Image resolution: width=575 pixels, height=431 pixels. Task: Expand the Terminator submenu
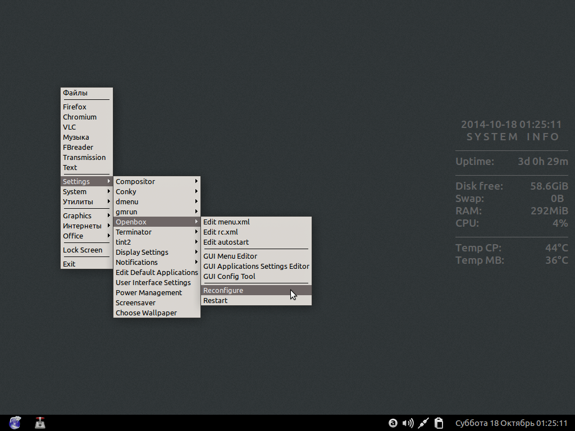[157, 232]
